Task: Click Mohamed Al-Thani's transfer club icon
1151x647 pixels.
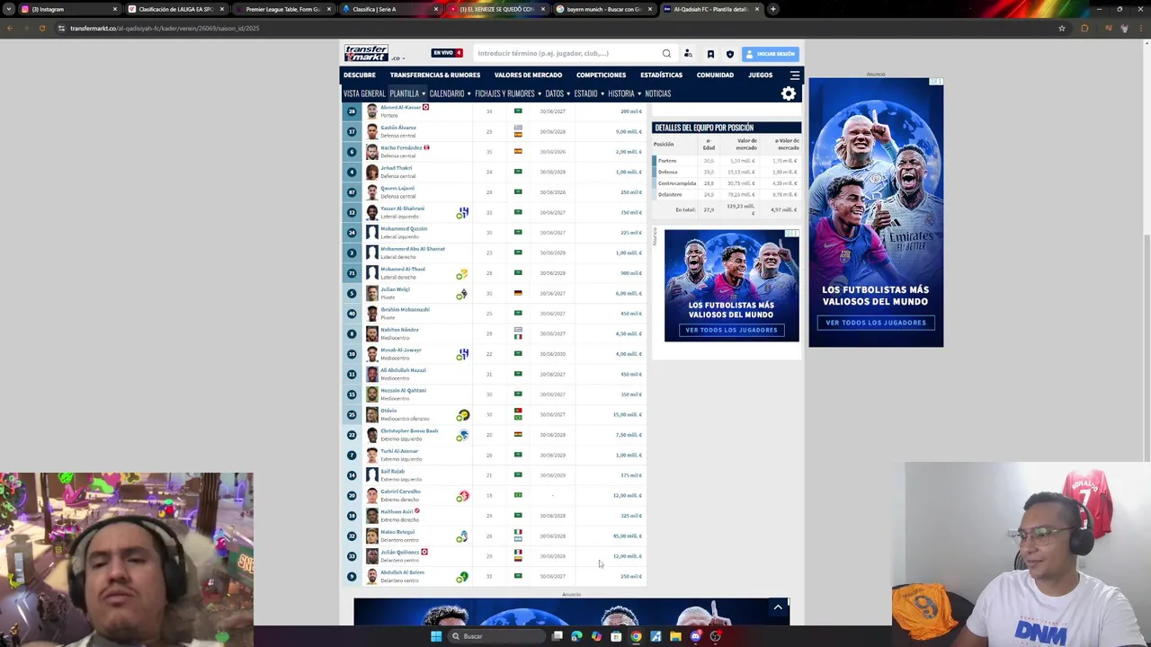Action: pos(461,273)
